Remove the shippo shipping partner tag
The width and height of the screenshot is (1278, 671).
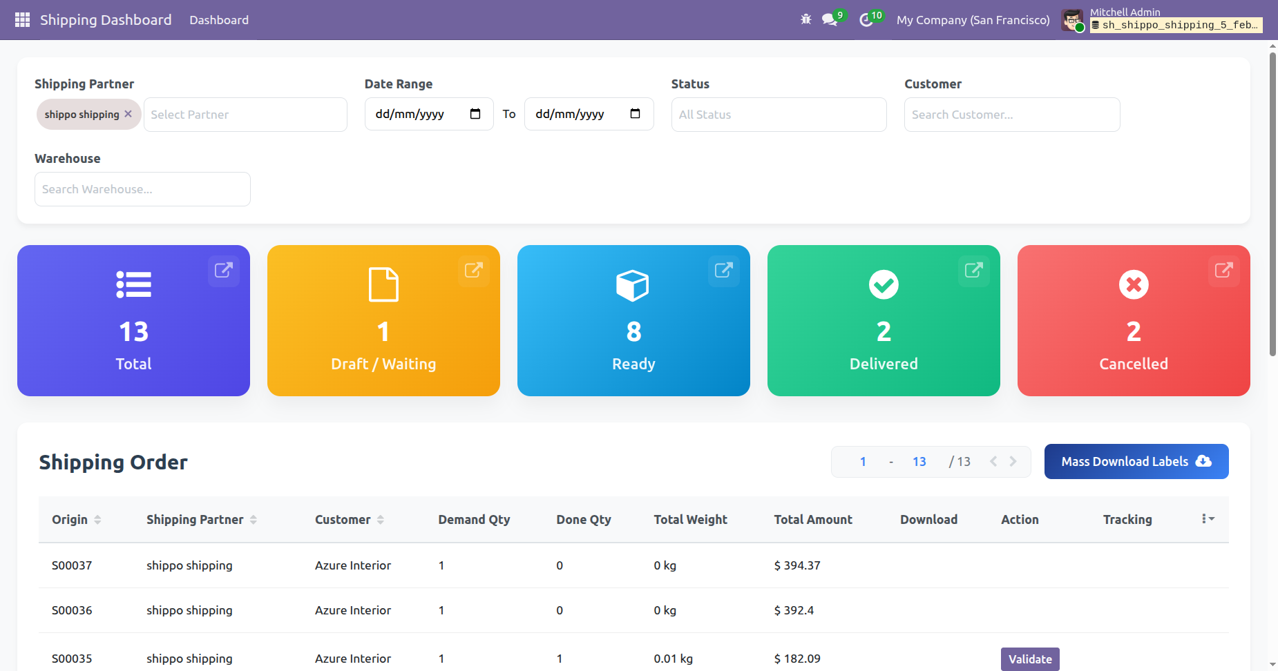pos(128,114)
